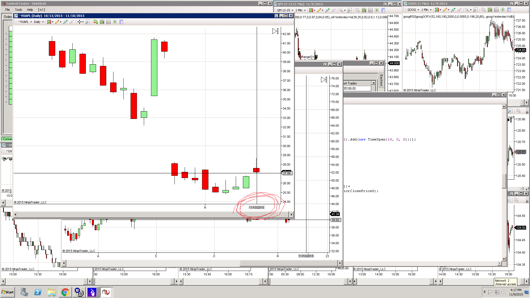Screen dimensions: 530x298
Task: Open Properties icon in GOOG chart toolbar
Action: point(509,10)
